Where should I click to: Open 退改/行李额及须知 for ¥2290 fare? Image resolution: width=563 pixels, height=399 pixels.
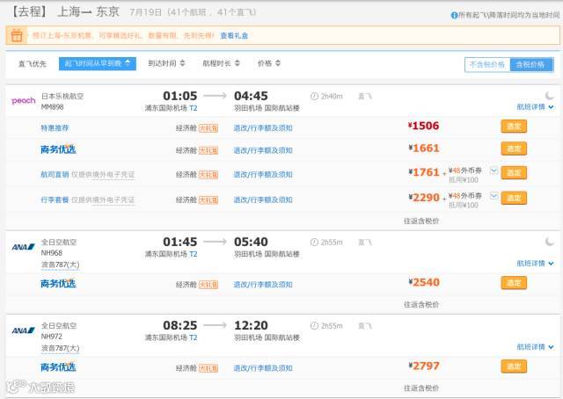(x=263, y=199)
